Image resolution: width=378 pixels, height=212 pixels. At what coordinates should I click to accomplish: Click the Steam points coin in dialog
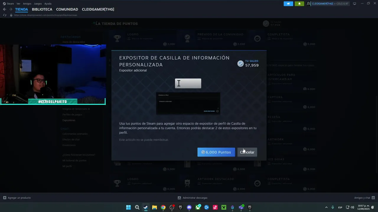241,64
